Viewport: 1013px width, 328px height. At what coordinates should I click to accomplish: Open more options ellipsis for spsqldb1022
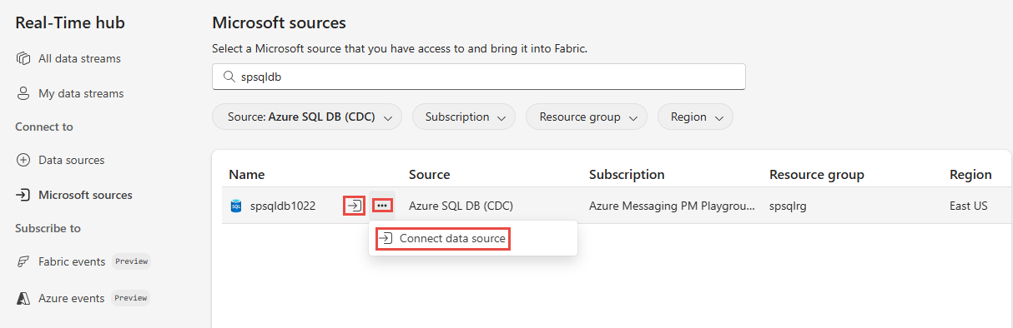382,205
